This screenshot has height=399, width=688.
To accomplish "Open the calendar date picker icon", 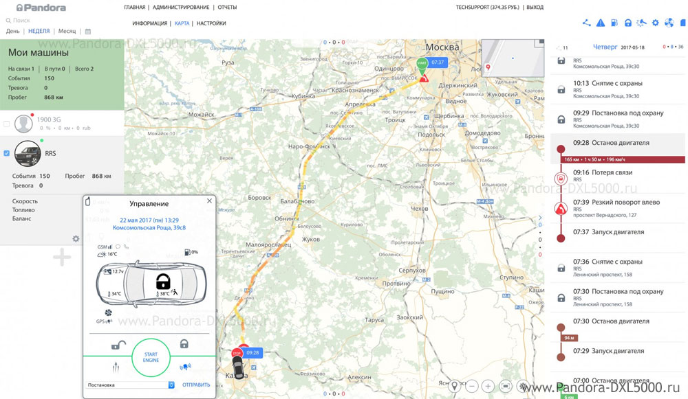I will point(88,32).
